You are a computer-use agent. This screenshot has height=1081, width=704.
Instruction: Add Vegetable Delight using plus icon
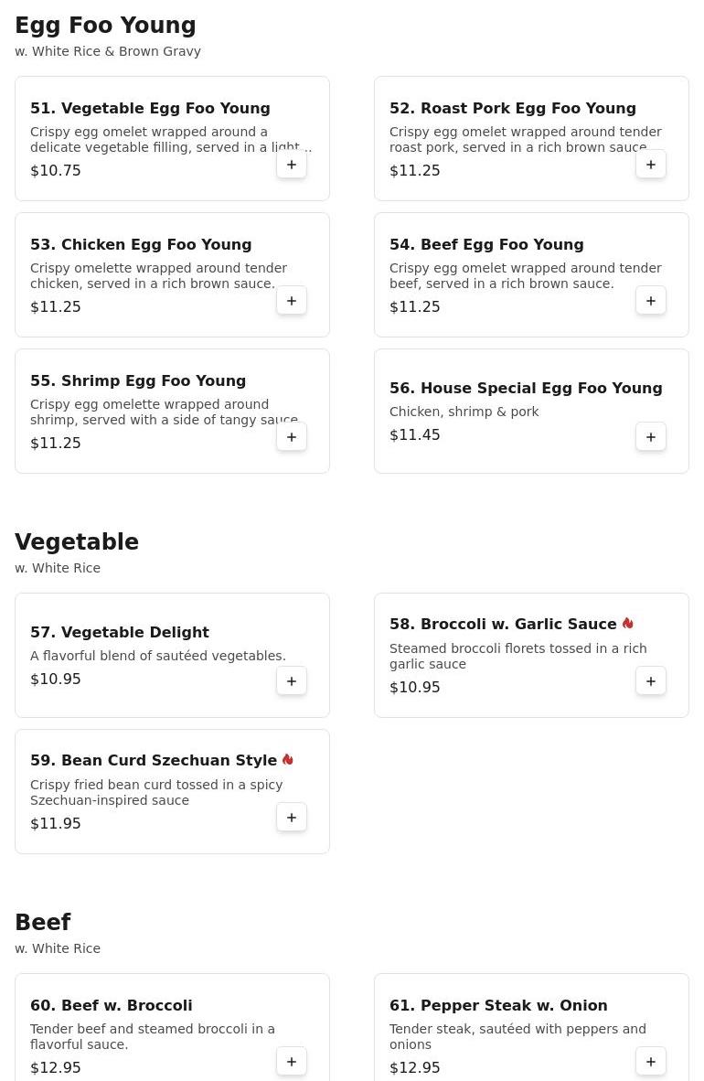[x=292, y=681]
